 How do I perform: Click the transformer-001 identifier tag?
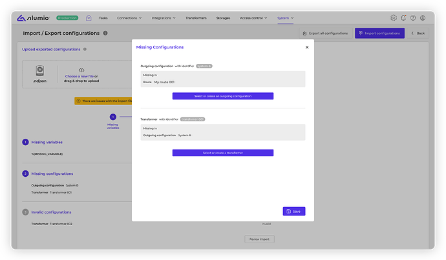coord(193,119)
